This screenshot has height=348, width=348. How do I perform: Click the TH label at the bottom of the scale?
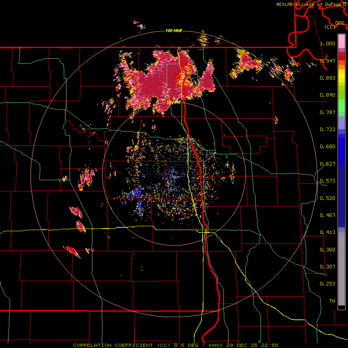[x=332, y=301]
